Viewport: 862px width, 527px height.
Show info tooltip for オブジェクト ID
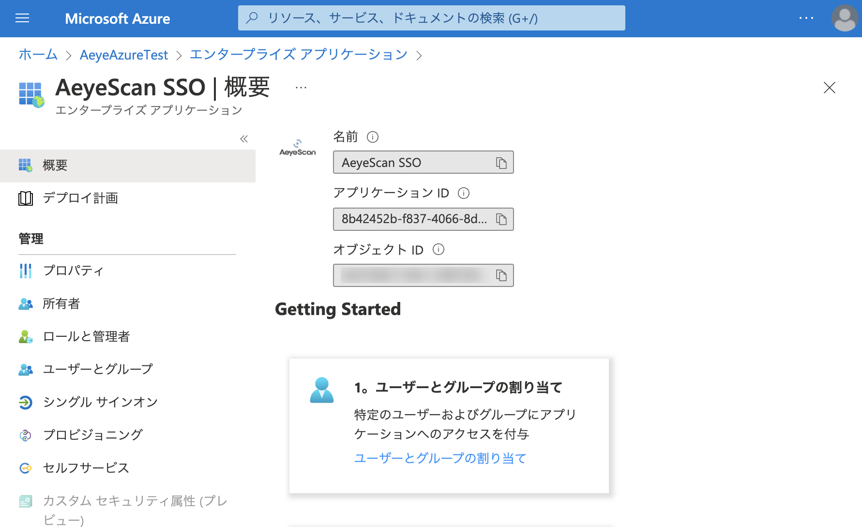[438, 249]
